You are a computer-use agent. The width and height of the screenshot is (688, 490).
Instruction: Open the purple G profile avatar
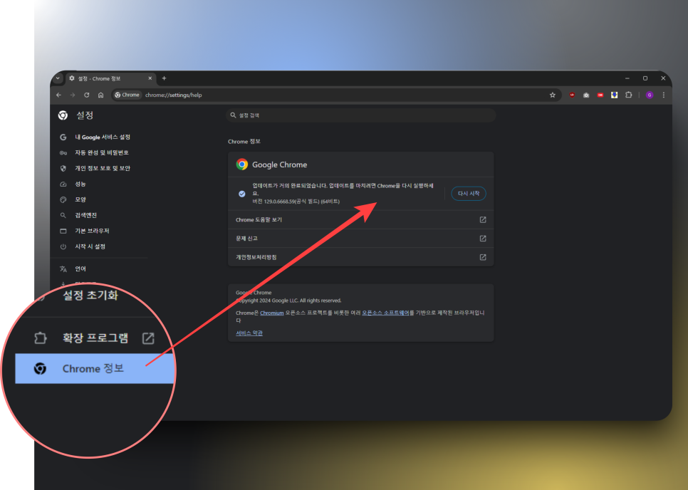(650, 95)
